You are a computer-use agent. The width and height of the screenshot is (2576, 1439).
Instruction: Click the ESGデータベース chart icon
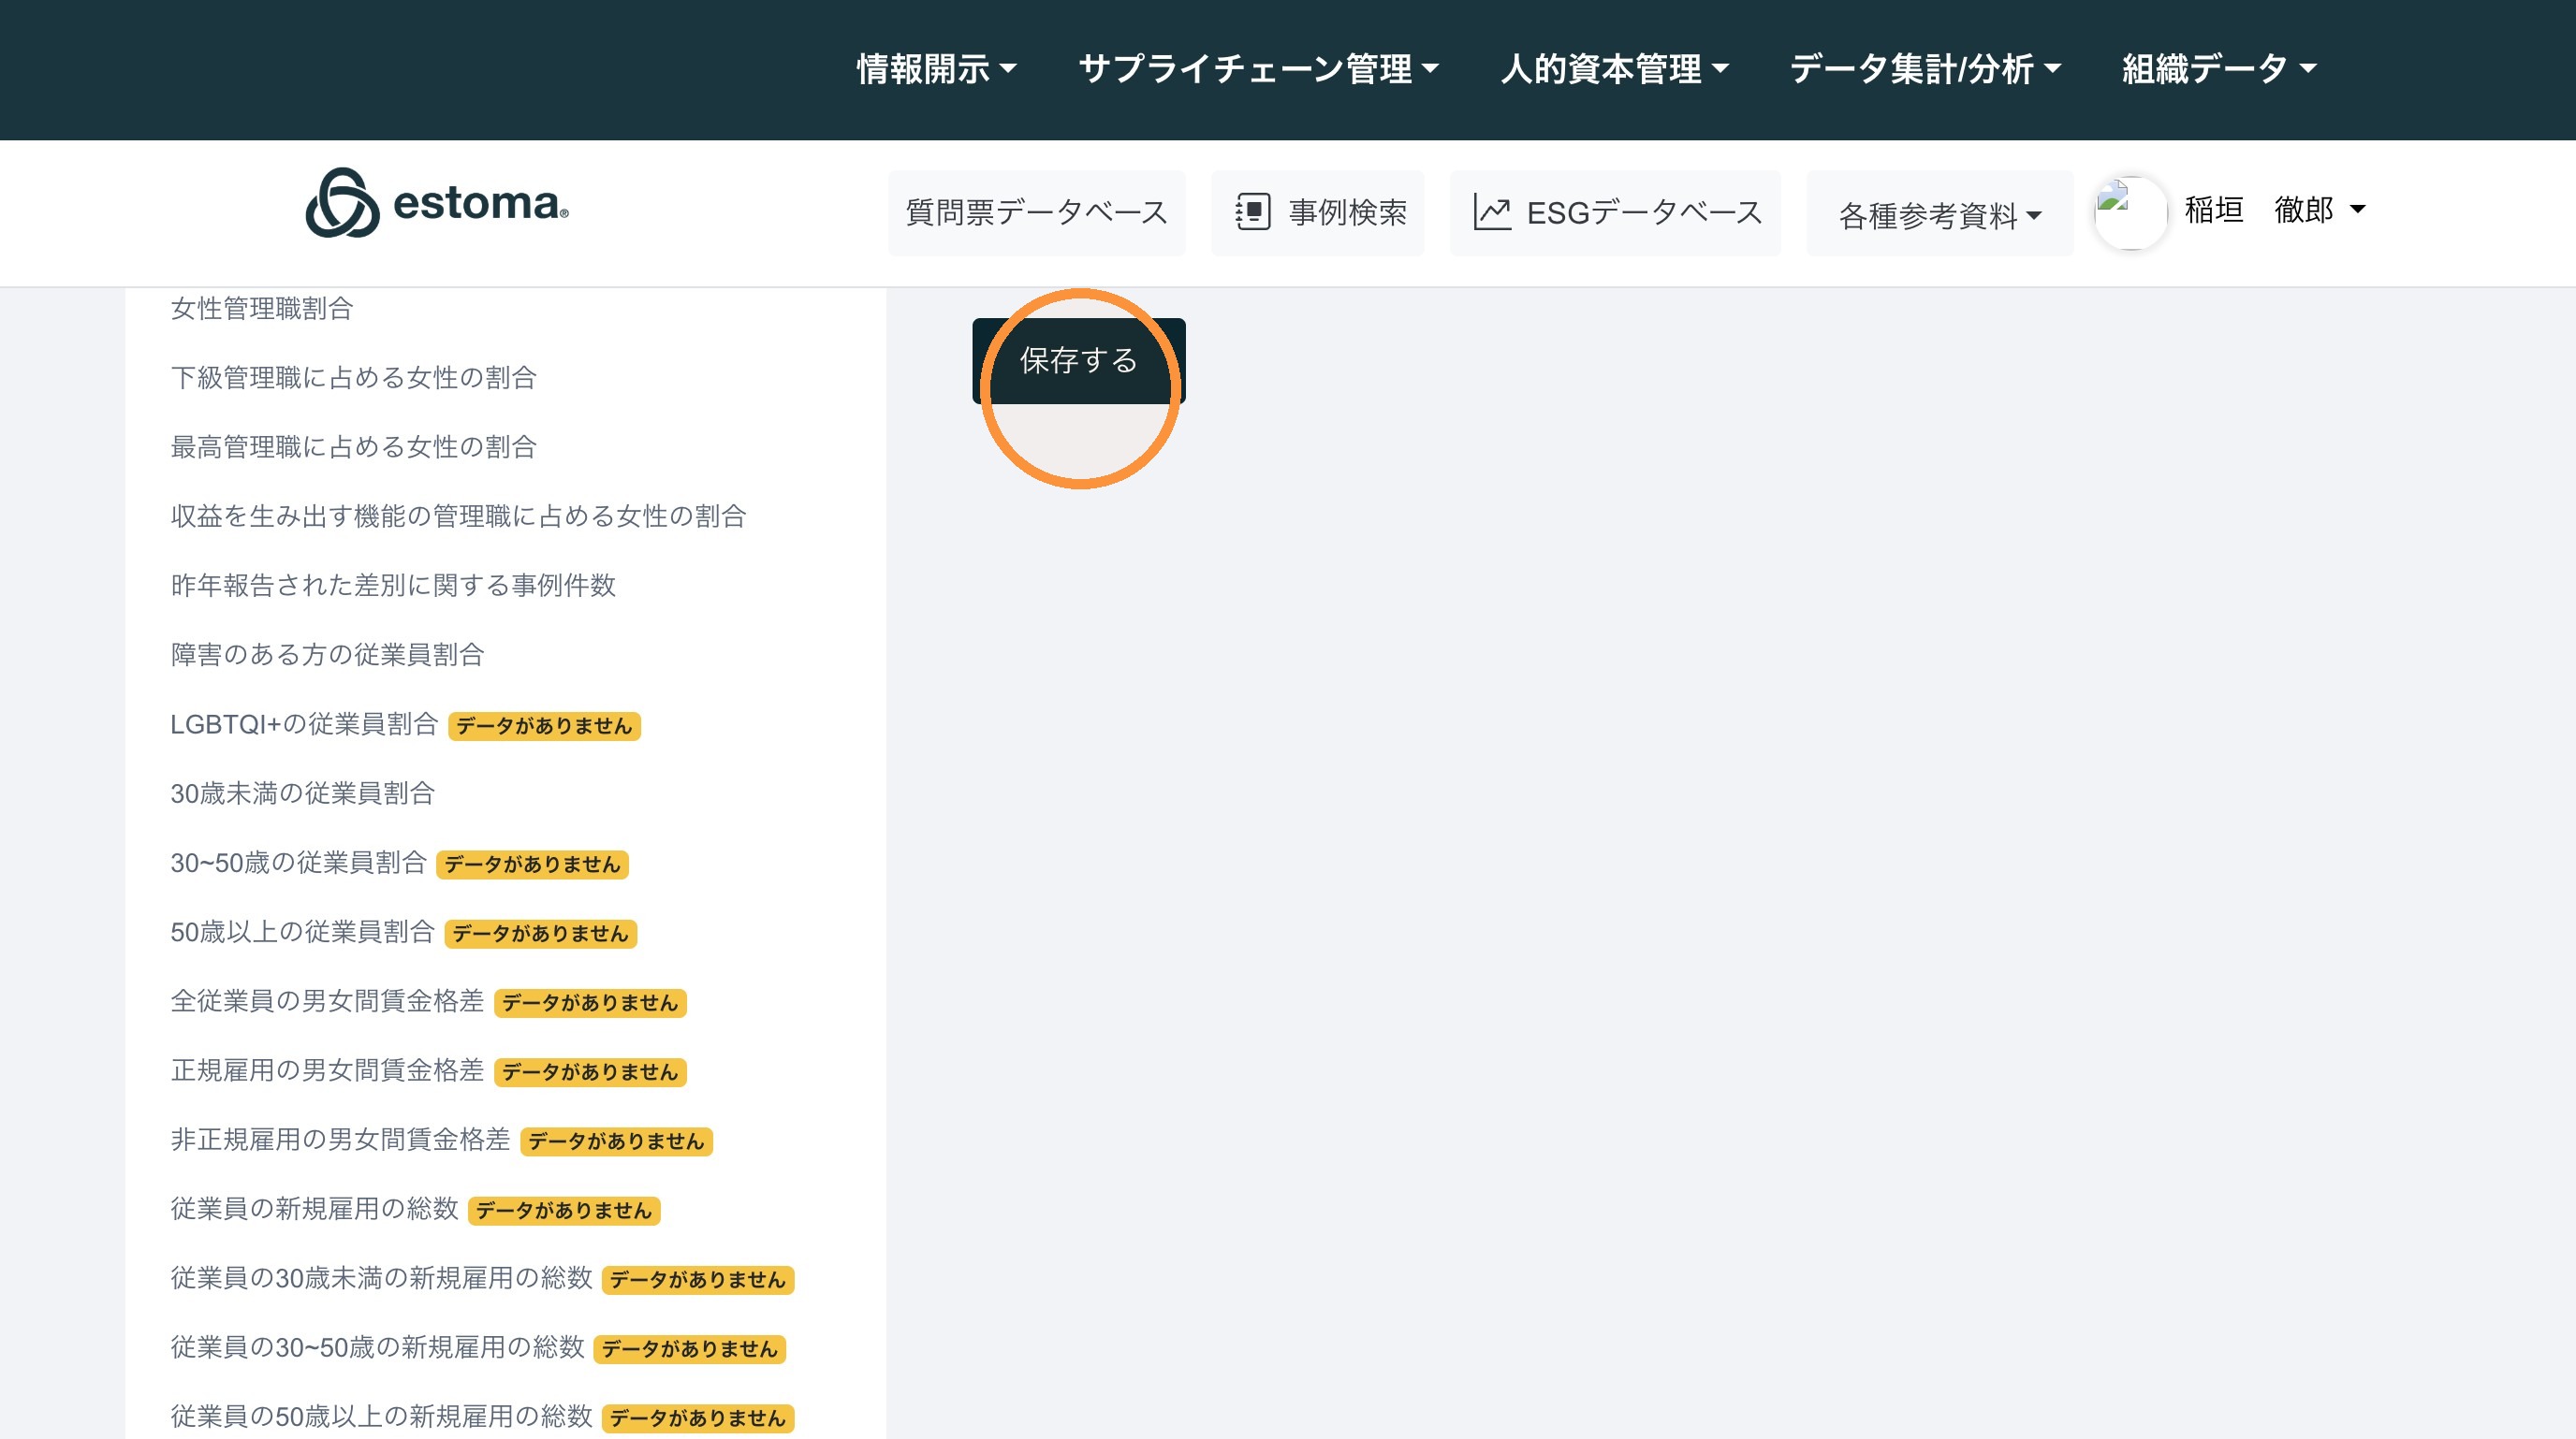point(1492,211)
